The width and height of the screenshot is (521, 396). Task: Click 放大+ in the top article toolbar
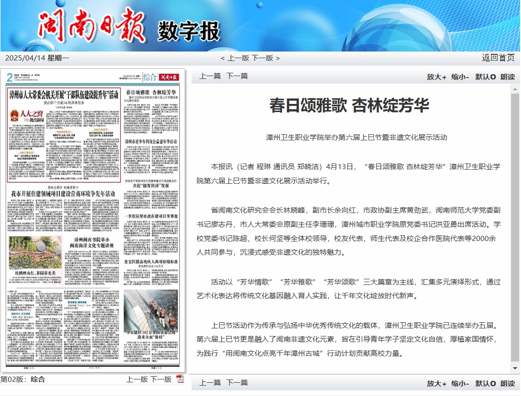(436, 77)
